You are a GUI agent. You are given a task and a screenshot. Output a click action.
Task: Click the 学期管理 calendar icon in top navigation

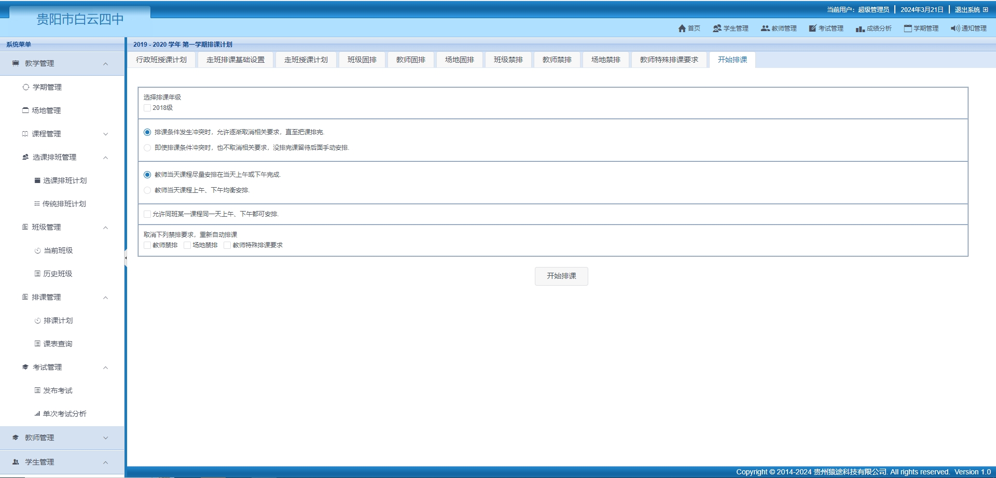(x=908, y=29)
